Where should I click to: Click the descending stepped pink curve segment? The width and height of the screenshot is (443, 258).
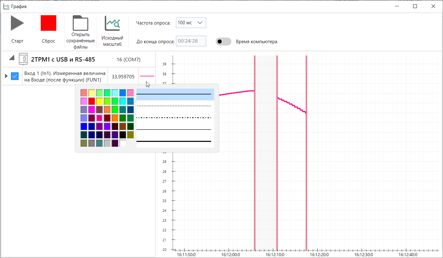[x=292, y=105]
